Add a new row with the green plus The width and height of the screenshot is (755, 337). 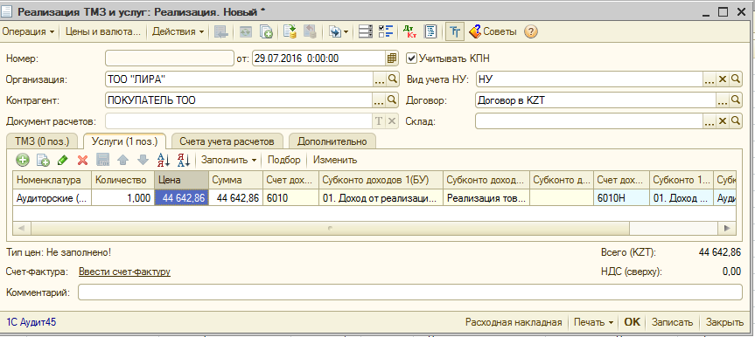tap(22, 160)
